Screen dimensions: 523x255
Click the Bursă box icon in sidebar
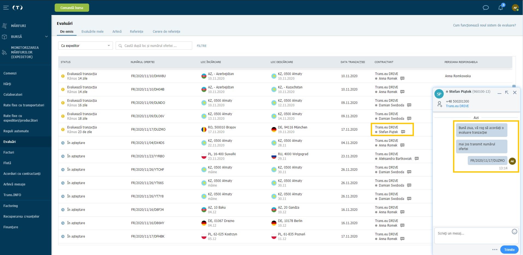(4, 37)
